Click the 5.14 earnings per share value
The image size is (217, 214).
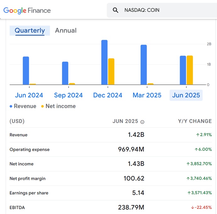pos(138,193)
